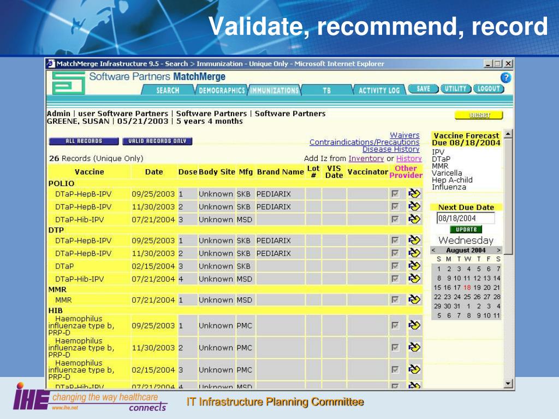This screenshot has height=419, width=559.
Task: Click edit icon for POLIO DTaP-Hib-IPV 07/21/2004 row
Action: tap(414, 219)
